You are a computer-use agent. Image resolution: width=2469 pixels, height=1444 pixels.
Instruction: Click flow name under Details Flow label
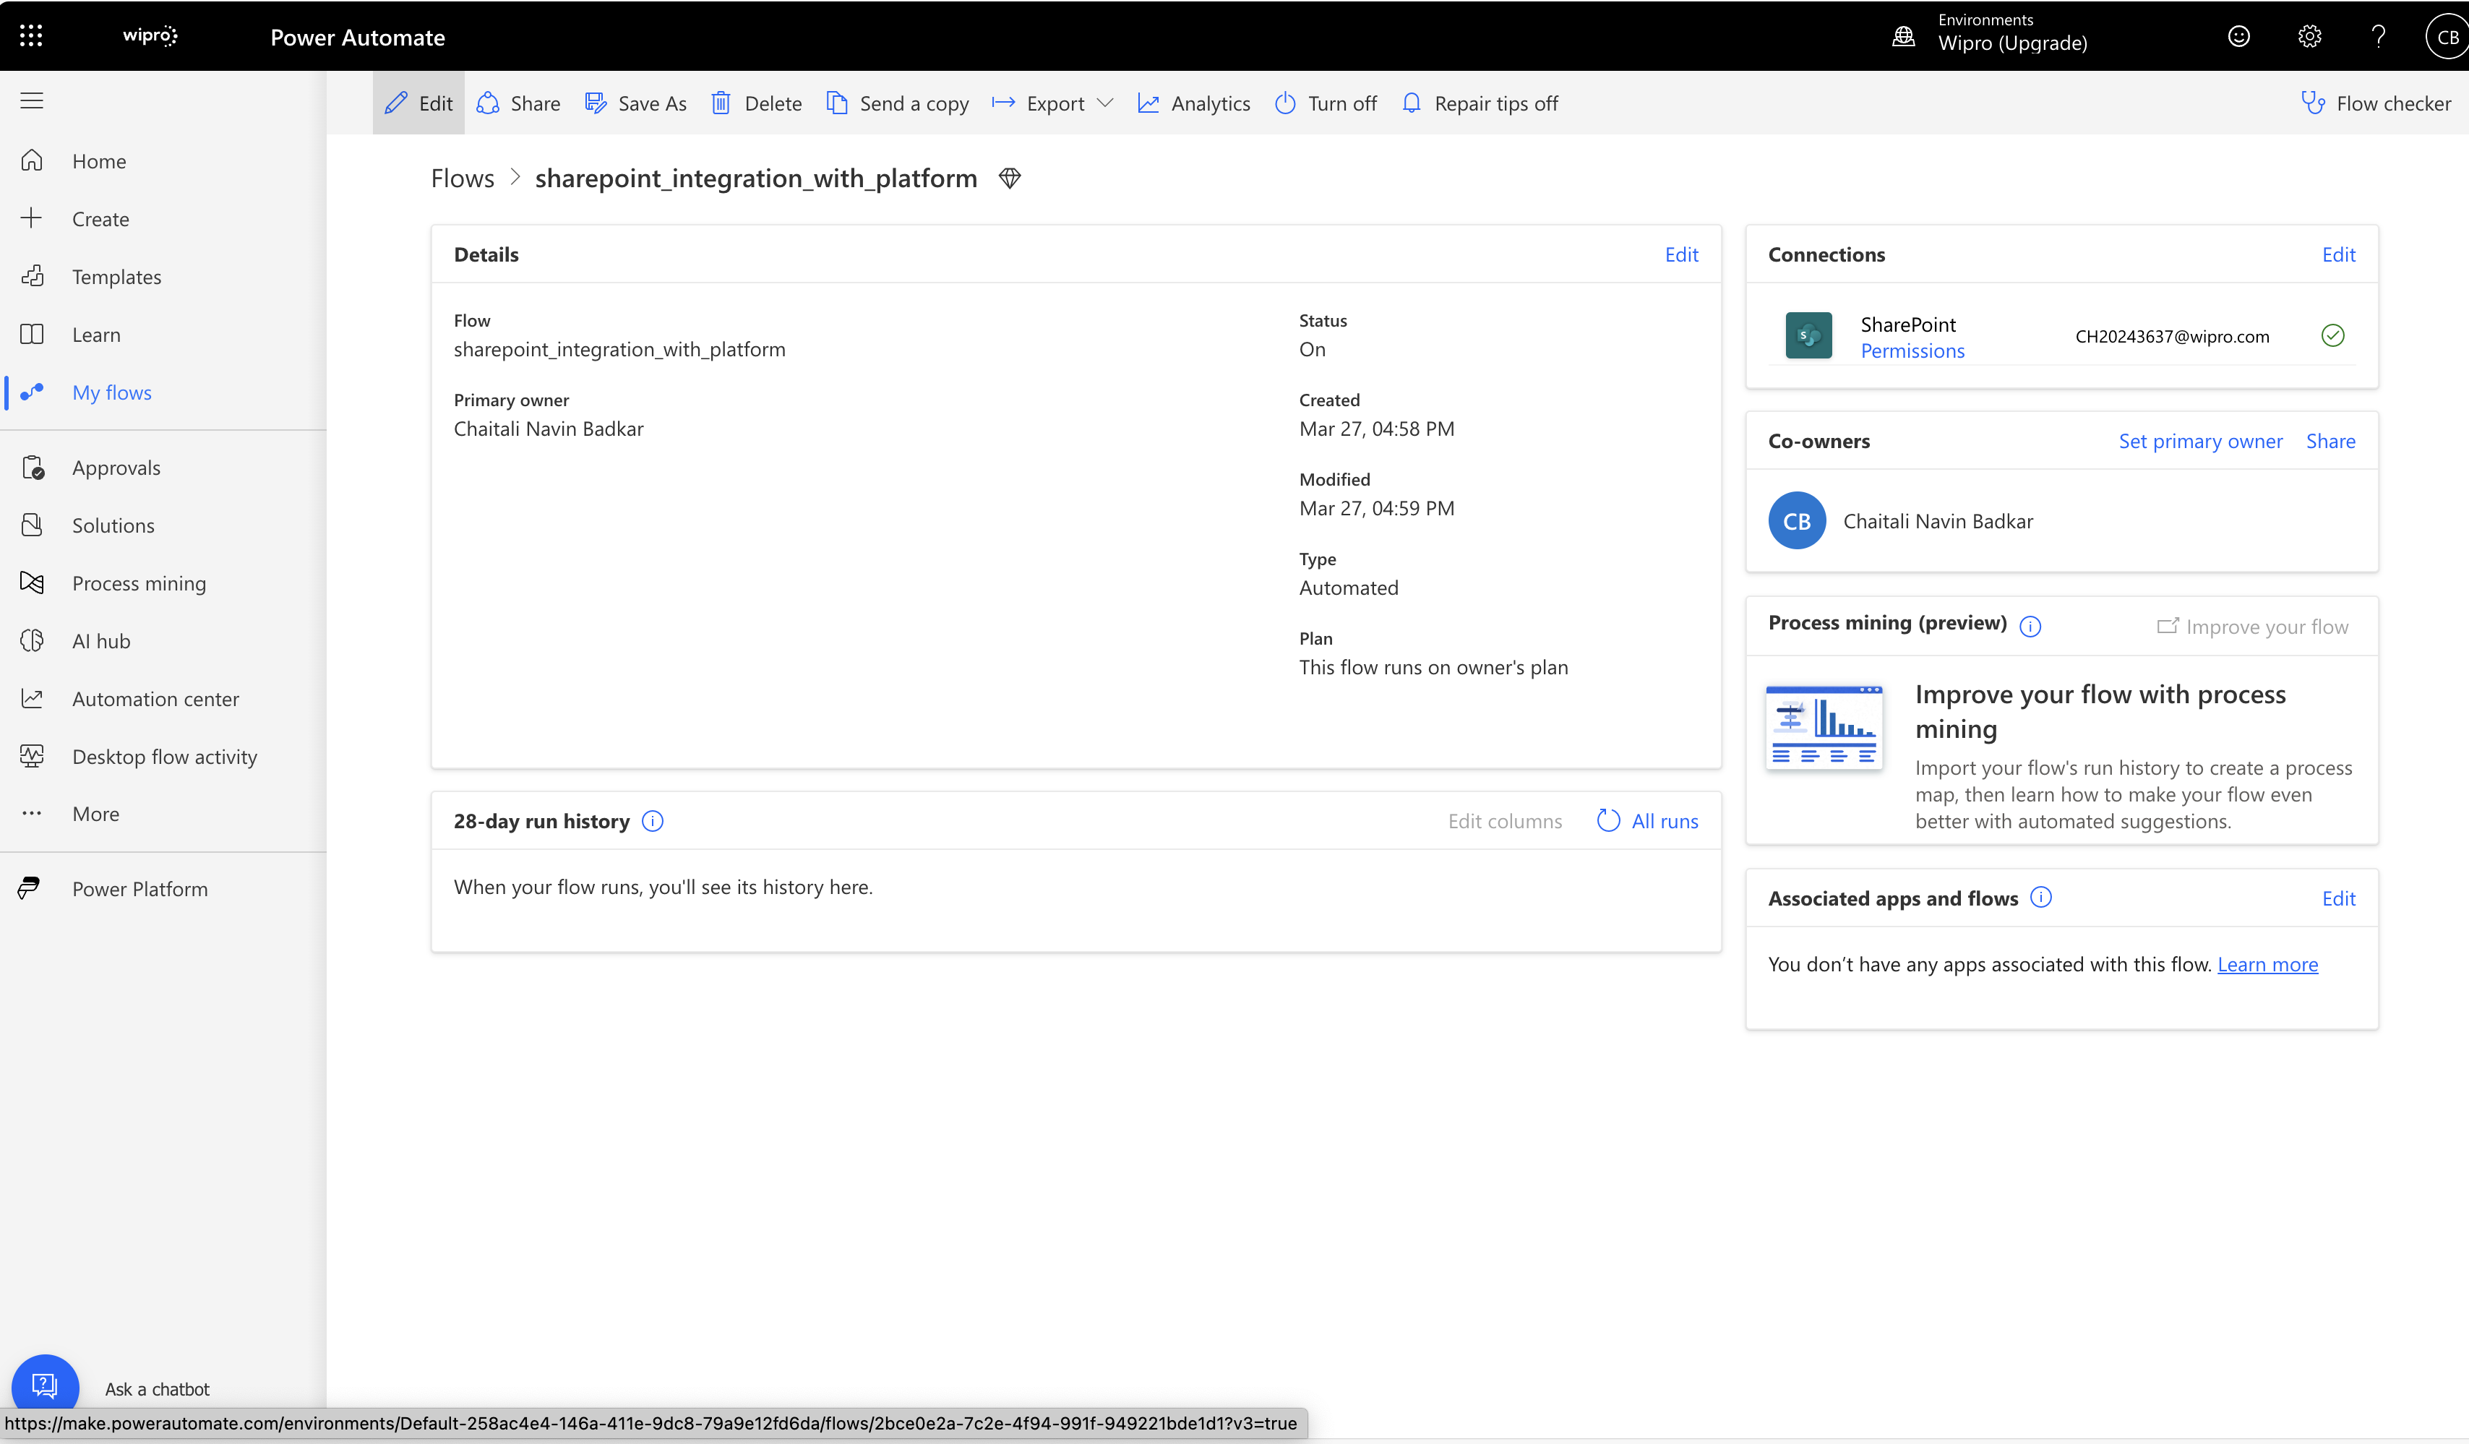(619, 349)
